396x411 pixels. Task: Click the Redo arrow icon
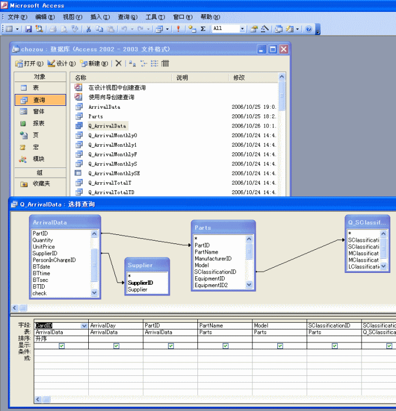click(x=140, y=29)
